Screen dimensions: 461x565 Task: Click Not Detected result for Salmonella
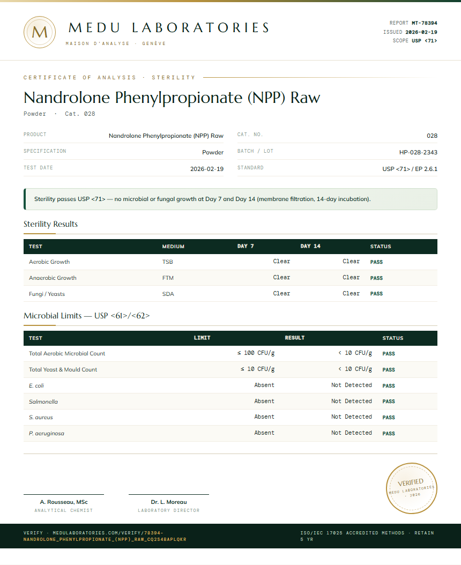[352, 402]
